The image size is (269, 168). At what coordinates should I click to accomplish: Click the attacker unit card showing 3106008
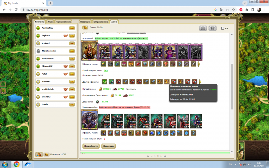[104, 52]
